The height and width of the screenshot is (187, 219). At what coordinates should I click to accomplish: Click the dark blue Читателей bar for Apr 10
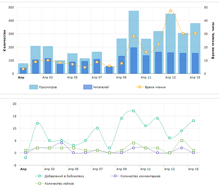pos(134,61)
